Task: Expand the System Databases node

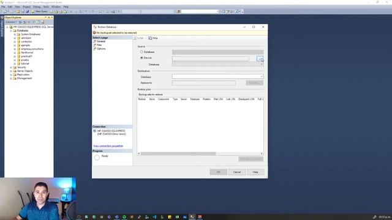Action: click(15, 34)
